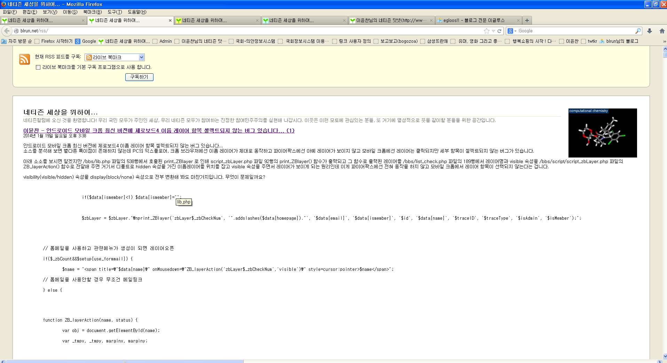Open the 라이브 북마크 subscription dropdown
The width and height of the screenshot is (667, 363).
[115, 57]
